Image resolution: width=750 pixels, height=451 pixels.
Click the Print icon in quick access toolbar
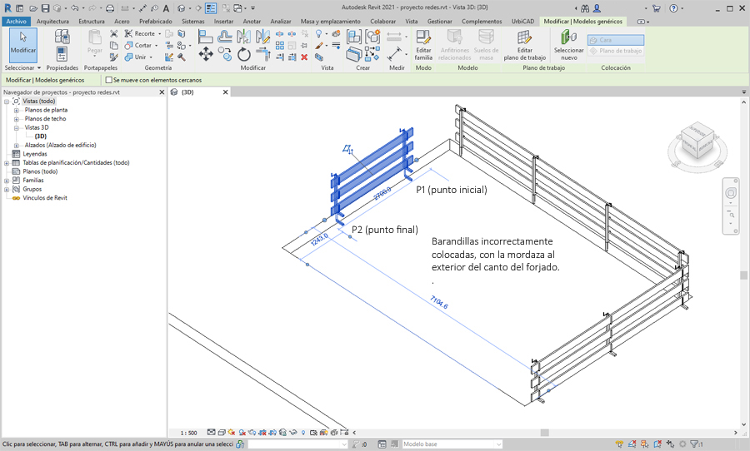109,7
